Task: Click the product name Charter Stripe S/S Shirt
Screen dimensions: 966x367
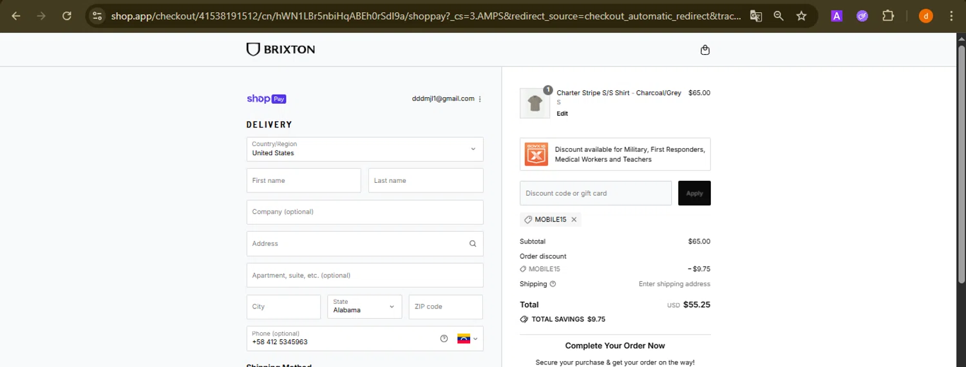Action: pos(619,93)
